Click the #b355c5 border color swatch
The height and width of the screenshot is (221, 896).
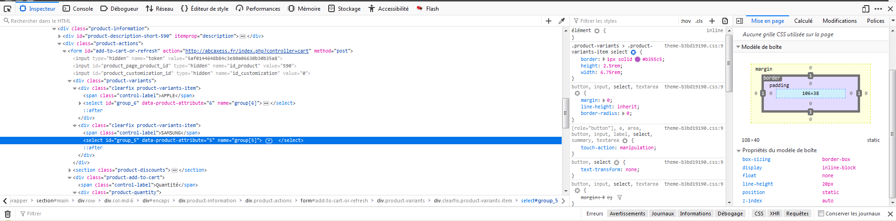pos(637,60)
